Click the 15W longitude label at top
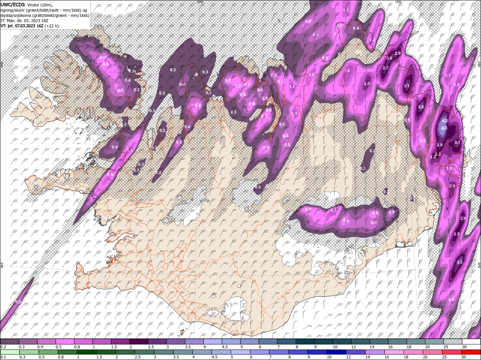481x360 pixels. [398, 2]
